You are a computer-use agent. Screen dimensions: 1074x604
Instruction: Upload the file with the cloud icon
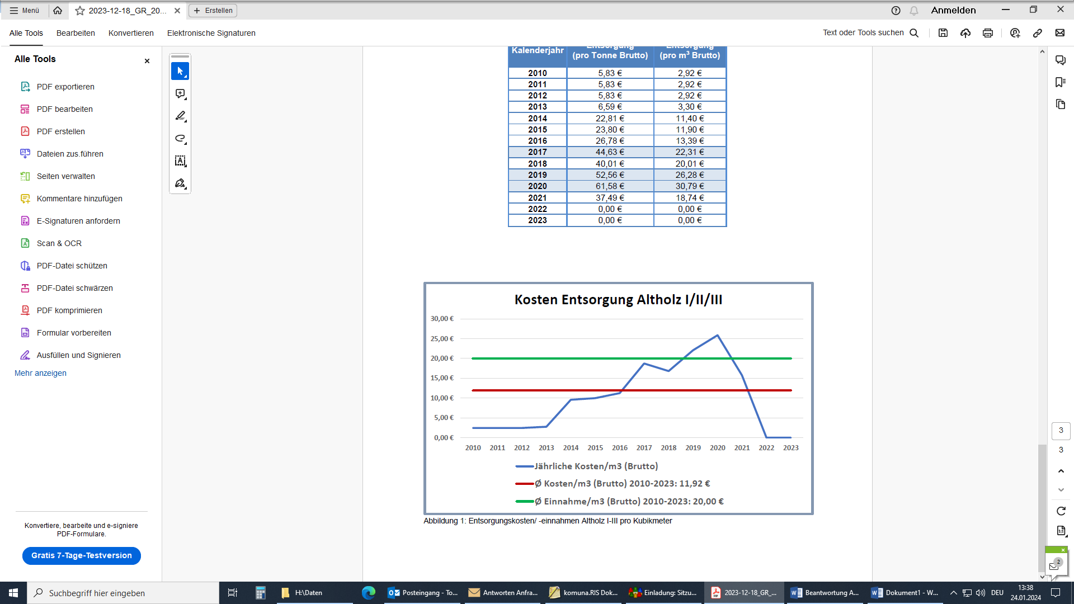point(965,33)
